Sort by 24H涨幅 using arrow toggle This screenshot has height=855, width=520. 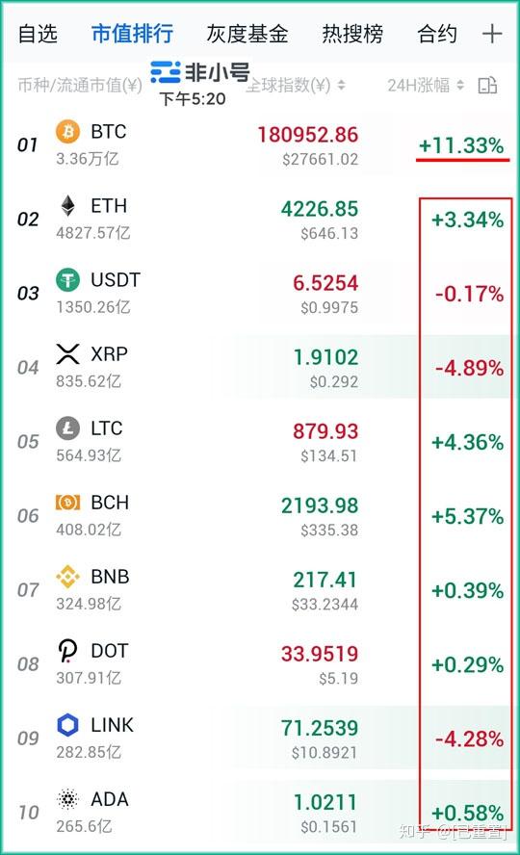click(x=460, y=85)
